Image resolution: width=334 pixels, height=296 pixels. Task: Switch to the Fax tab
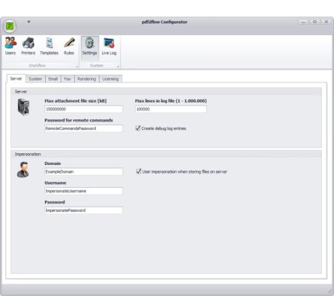click(67, 79)
